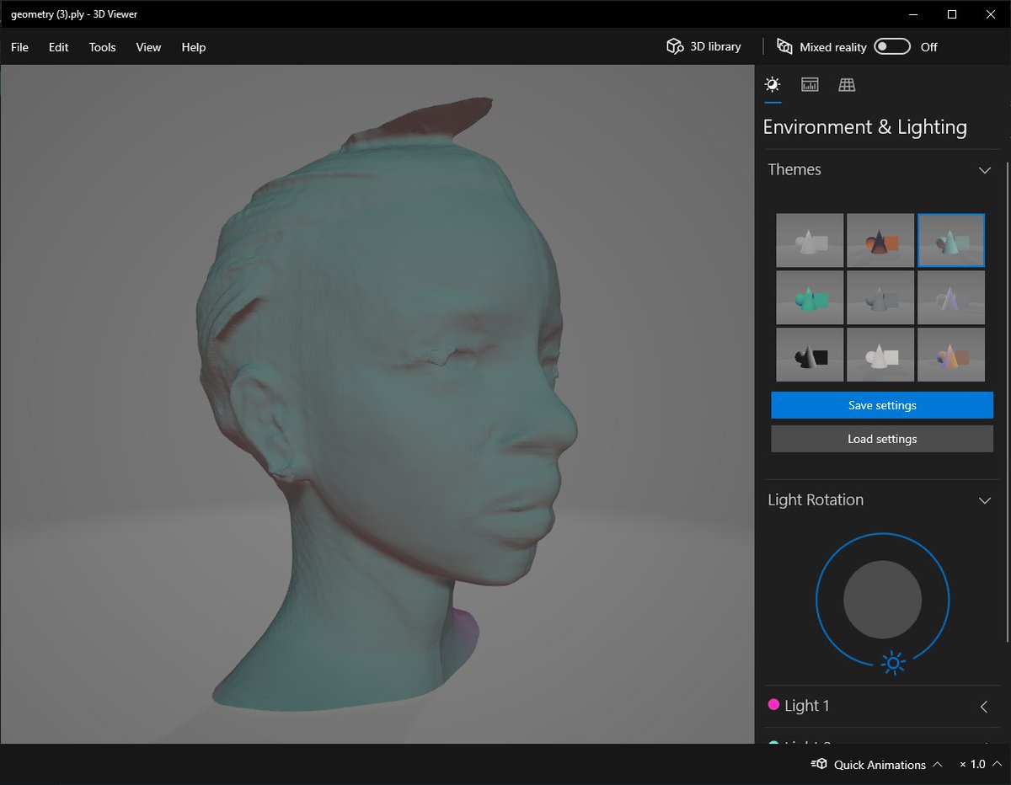Click the Save settings button

point(882,405)
